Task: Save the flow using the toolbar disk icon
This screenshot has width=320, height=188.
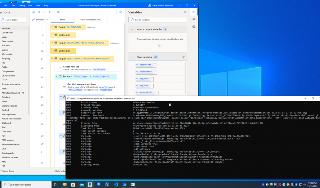Action: [x=34, y=12]
